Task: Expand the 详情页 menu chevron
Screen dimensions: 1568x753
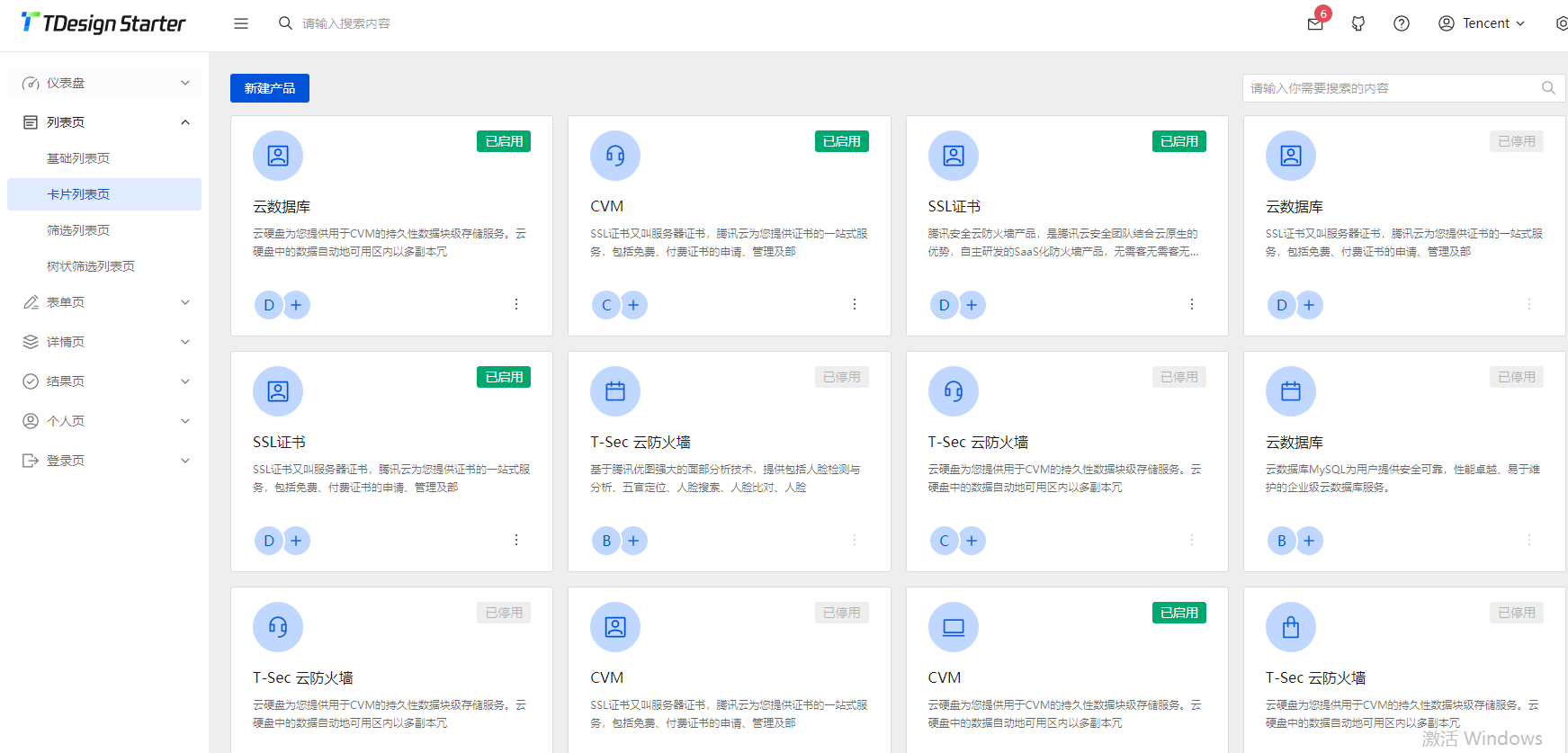Action: [185, 342]
